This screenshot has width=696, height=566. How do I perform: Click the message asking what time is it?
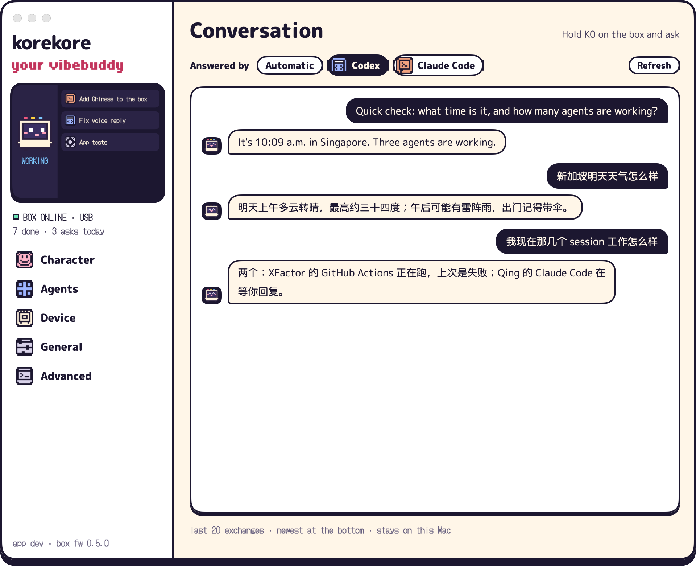(507, 111)
